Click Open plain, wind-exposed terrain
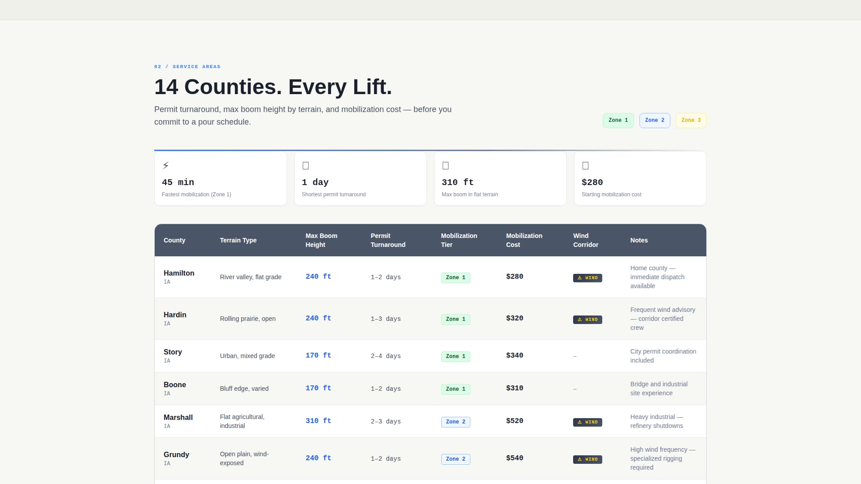Screen dimensions: 861x484 click(244, 459)
